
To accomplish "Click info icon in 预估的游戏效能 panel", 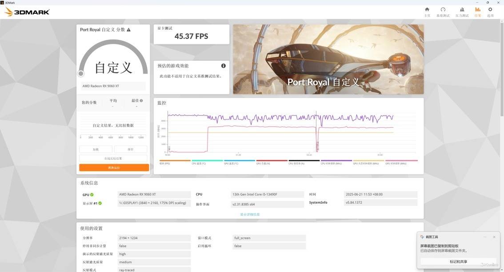I will (223, 66).
